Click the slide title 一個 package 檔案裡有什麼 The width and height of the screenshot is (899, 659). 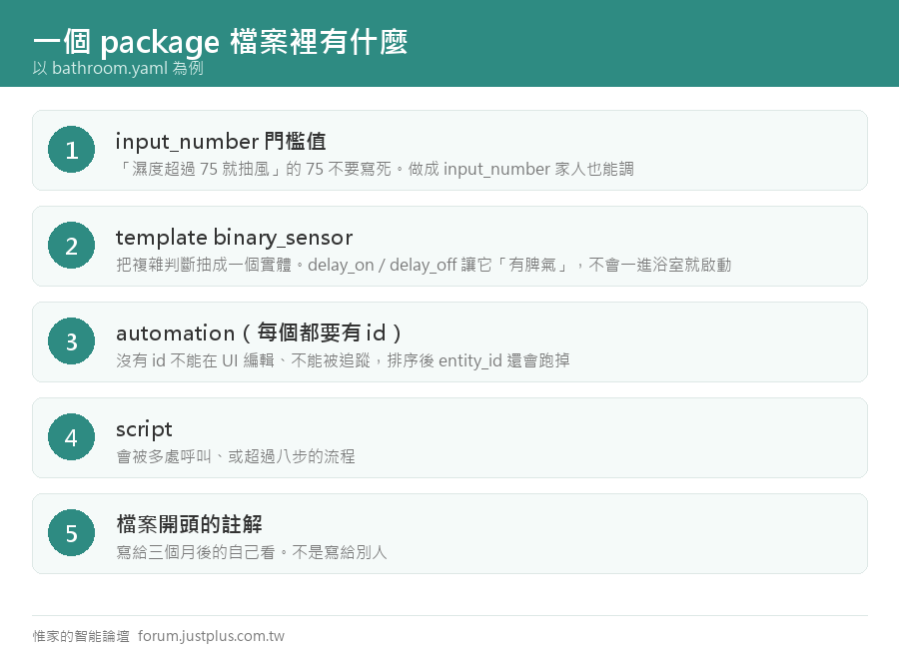220,42
